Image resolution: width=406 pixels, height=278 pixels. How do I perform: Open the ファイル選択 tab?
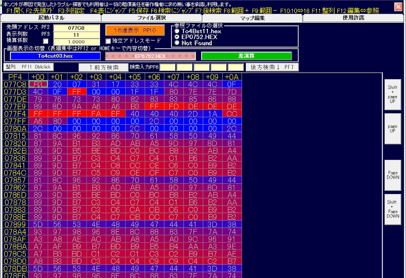pyautogui.click(x=152, y=18)
